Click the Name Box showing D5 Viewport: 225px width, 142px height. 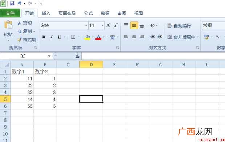(23, 56)
